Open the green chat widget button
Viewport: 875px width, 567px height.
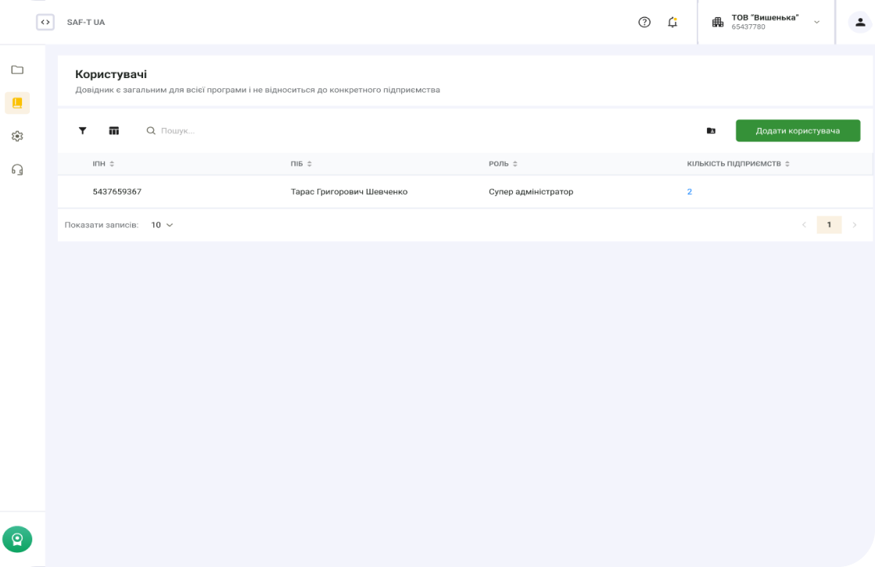coord(17,539)
